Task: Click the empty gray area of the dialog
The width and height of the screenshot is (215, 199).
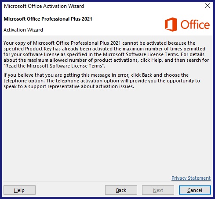Action: [107, 131]
